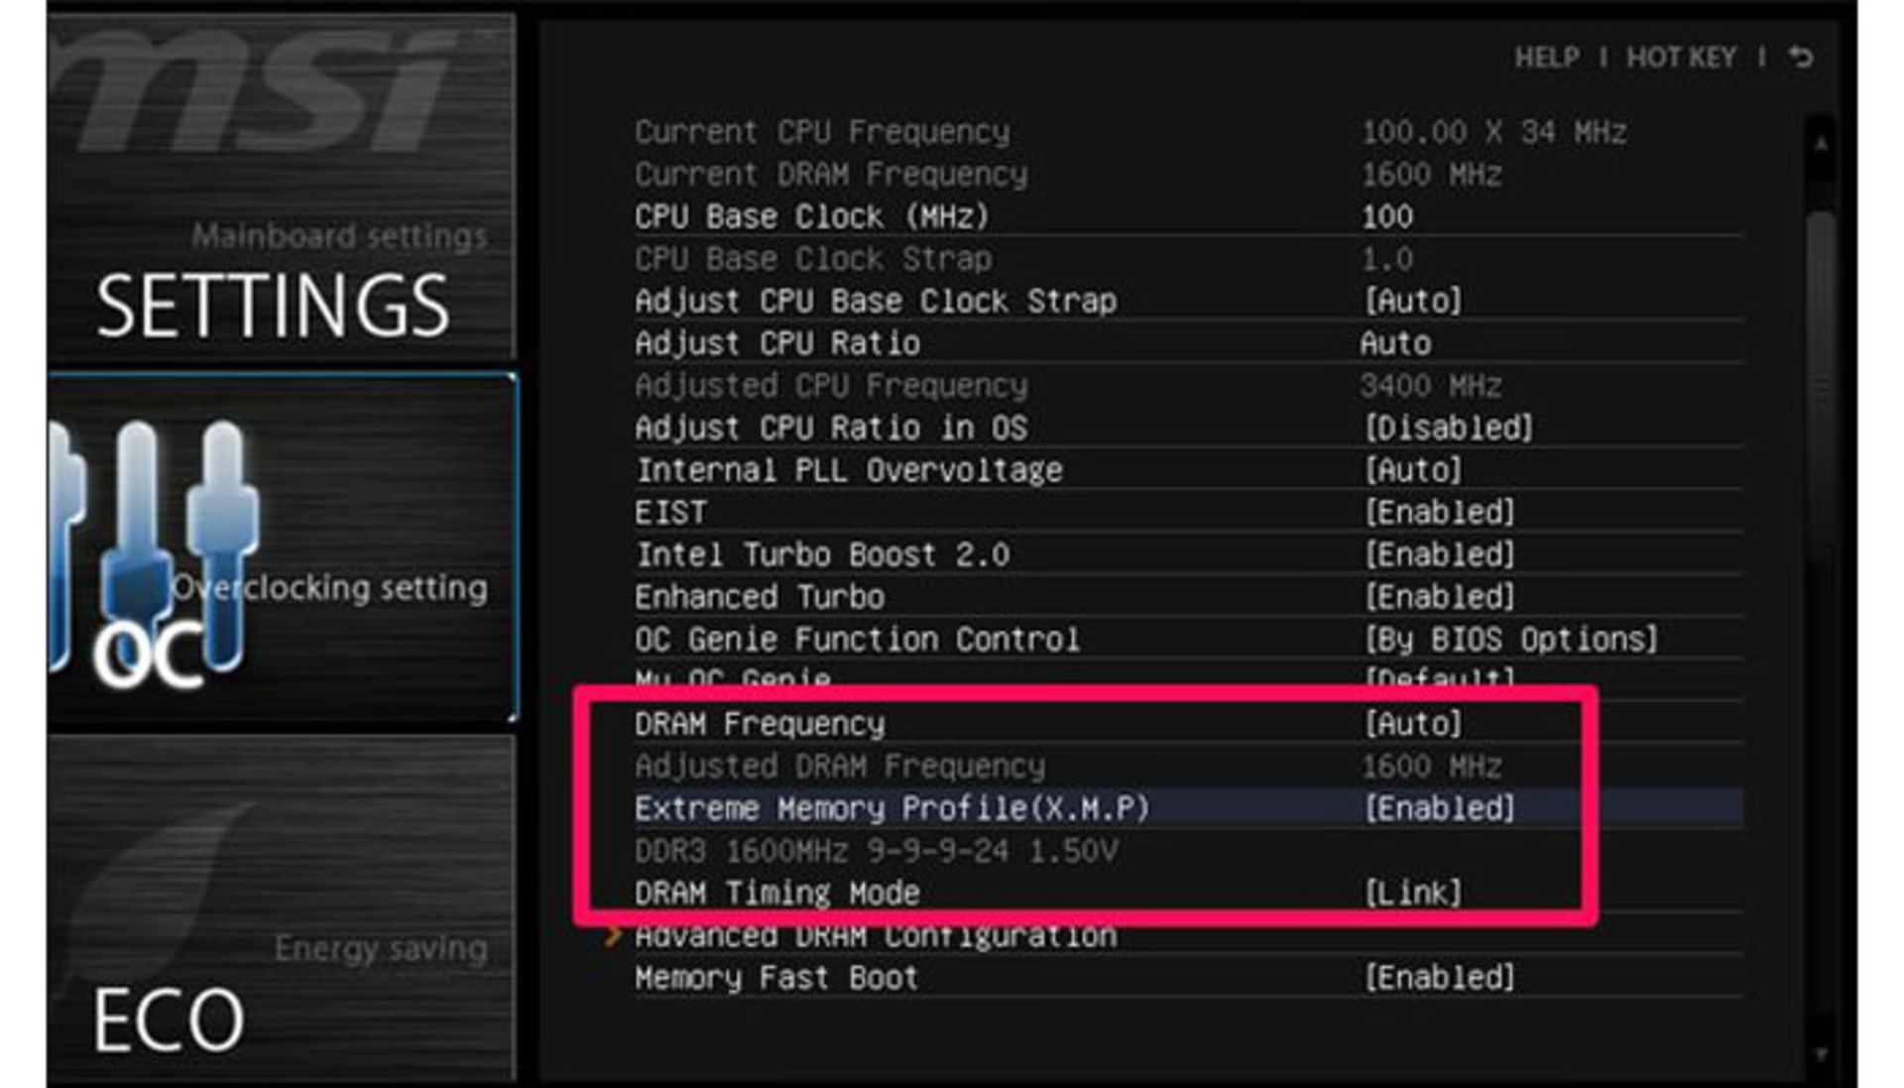Viewport: 1904px width, 1088px height.
Task: Click the CPU Base Clock value field
Action: tap(1386, 217)
